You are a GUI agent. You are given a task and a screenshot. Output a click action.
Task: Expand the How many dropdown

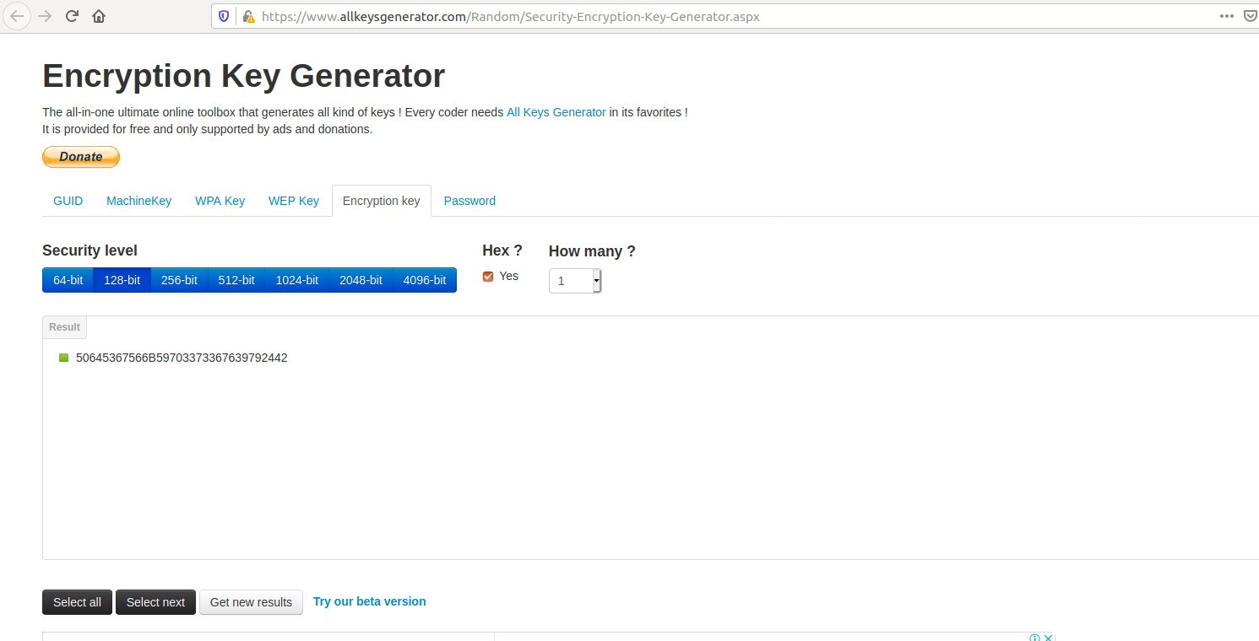pos(596,281)
